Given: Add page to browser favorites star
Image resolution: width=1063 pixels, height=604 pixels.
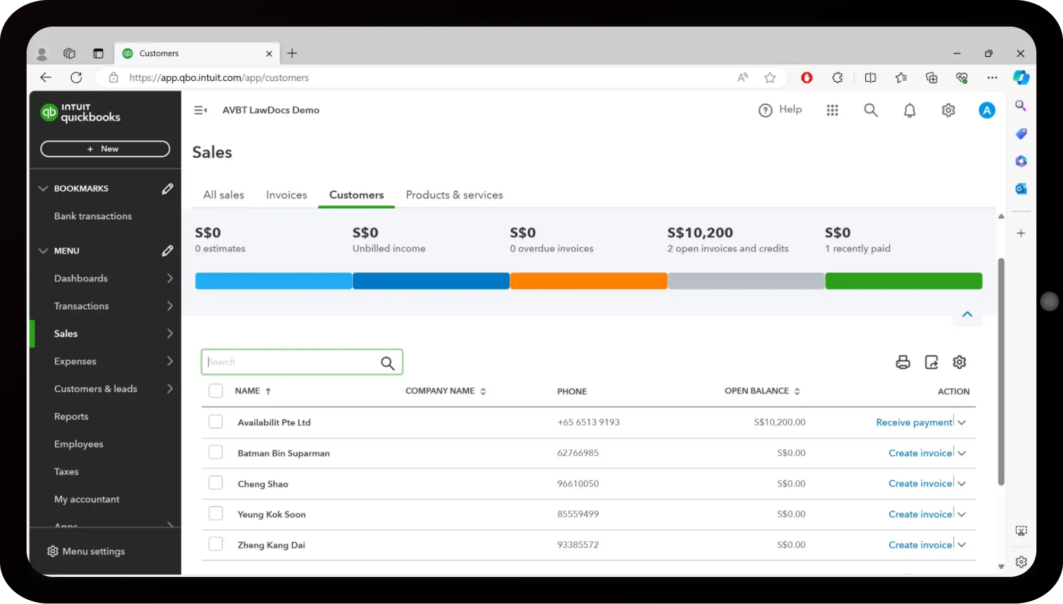Looking at the screenshot, I should pos(770,78).
